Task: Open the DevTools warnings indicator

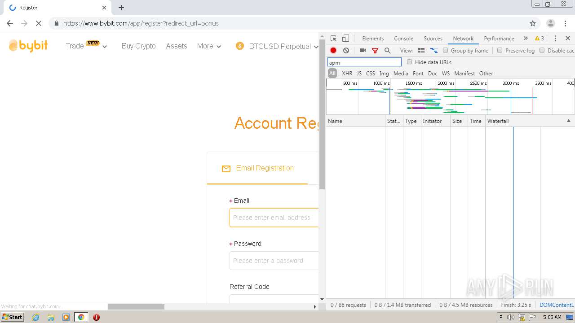Action: pos(540,39)
